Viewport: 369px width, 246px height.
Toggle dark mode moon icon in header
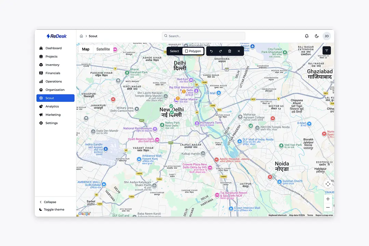point(317,36)
